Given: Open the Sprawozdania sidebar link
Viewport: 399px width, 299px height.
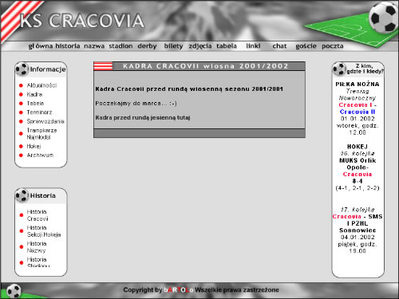Looking at the screenshot, I should (x=45, y=121).
